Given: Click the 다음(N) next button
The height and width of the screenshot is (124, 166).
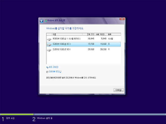Looking at the screenshot, I should click(x=118, y=90).
